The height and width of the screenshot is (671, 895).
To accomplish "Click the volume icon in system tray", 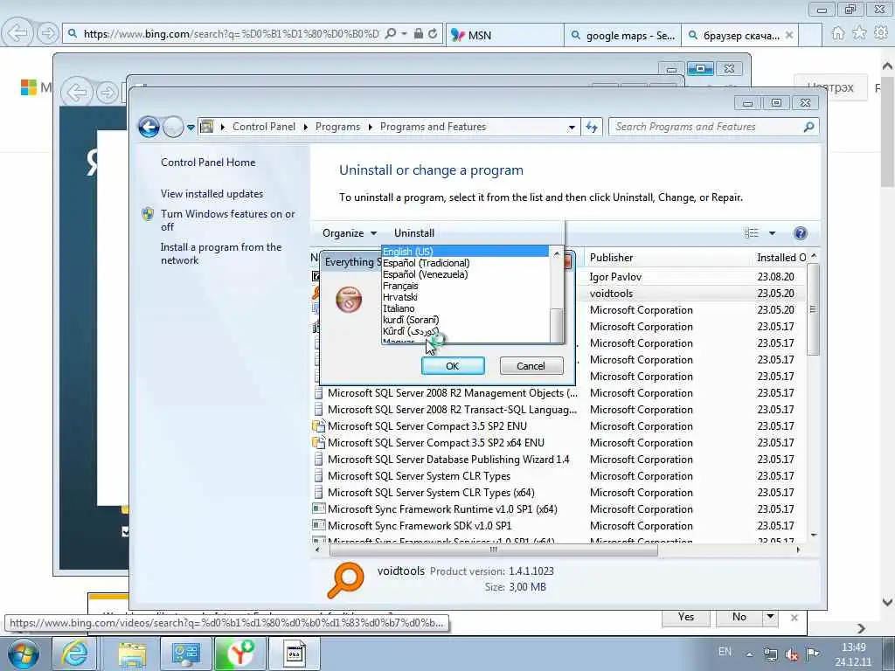I will click(792, 654).
